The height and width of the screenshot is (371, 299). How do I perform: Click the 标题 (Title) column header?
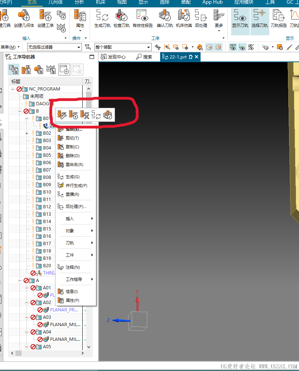point(46,81)
